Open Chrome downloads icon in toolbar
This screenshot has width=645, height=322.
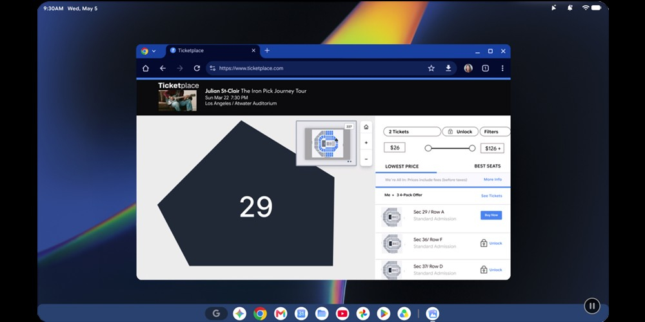[x=448, y=68]
